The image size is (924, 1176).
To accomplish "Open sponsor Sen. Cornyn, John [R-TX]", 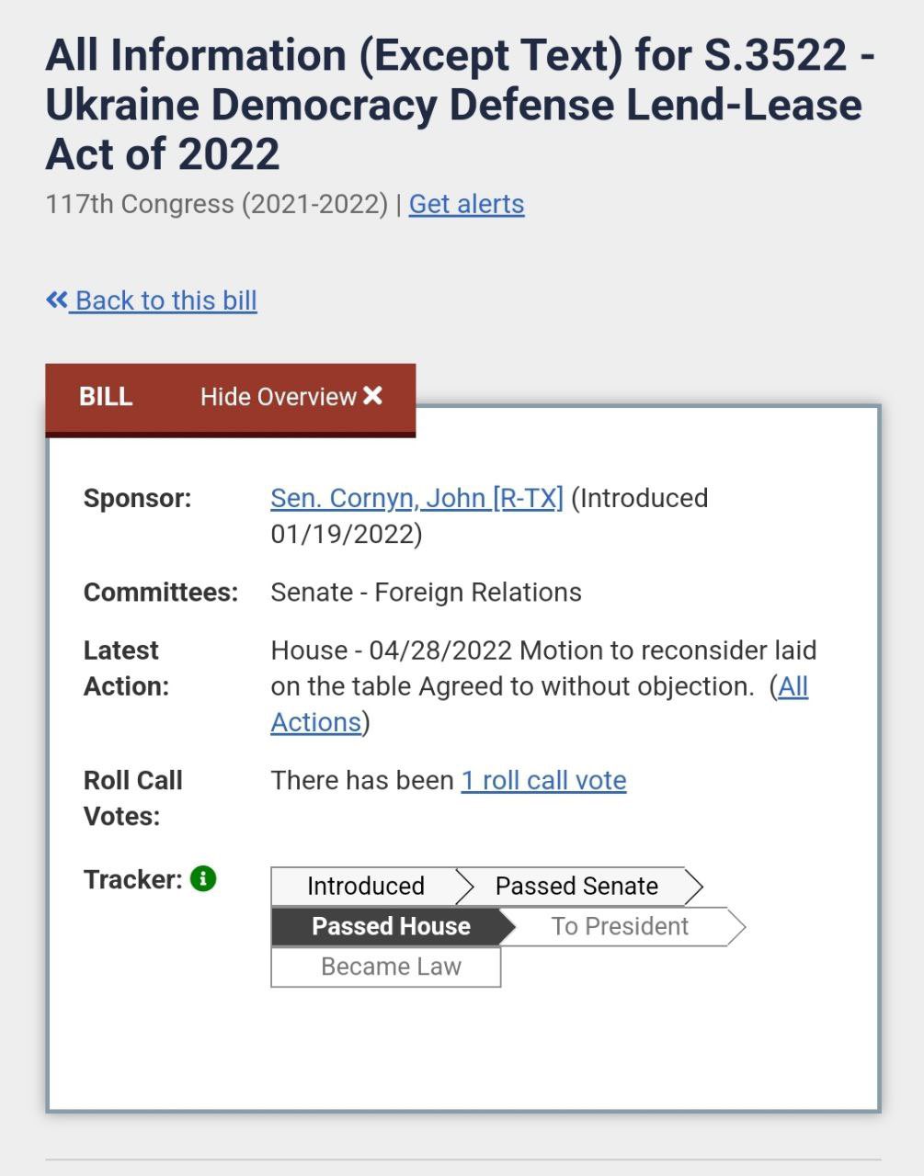I will point(416,498).
